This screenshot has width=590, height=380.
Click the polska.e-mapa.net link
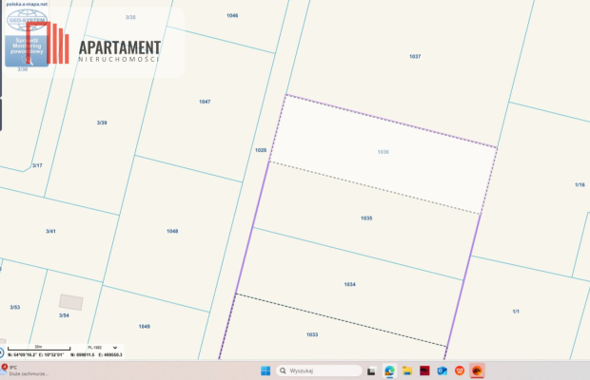[x=27, y=4]
